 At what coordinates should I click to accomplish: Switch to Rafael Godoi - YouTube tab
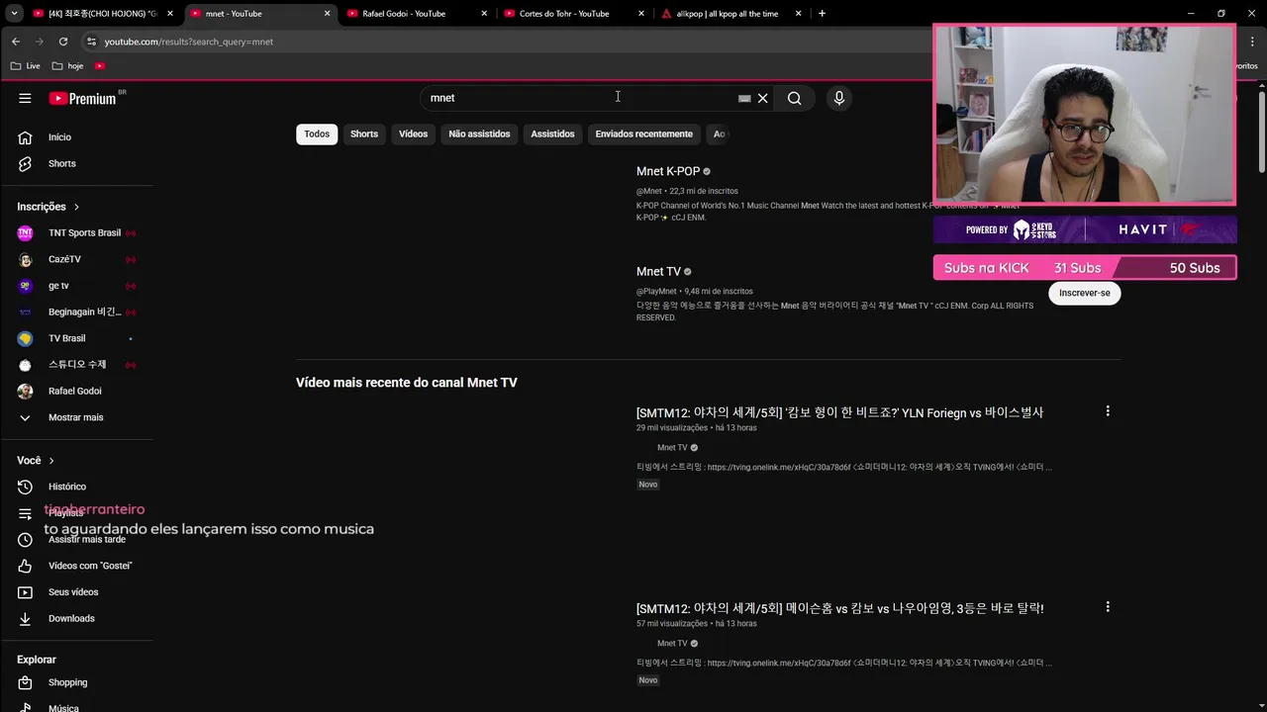404,14
